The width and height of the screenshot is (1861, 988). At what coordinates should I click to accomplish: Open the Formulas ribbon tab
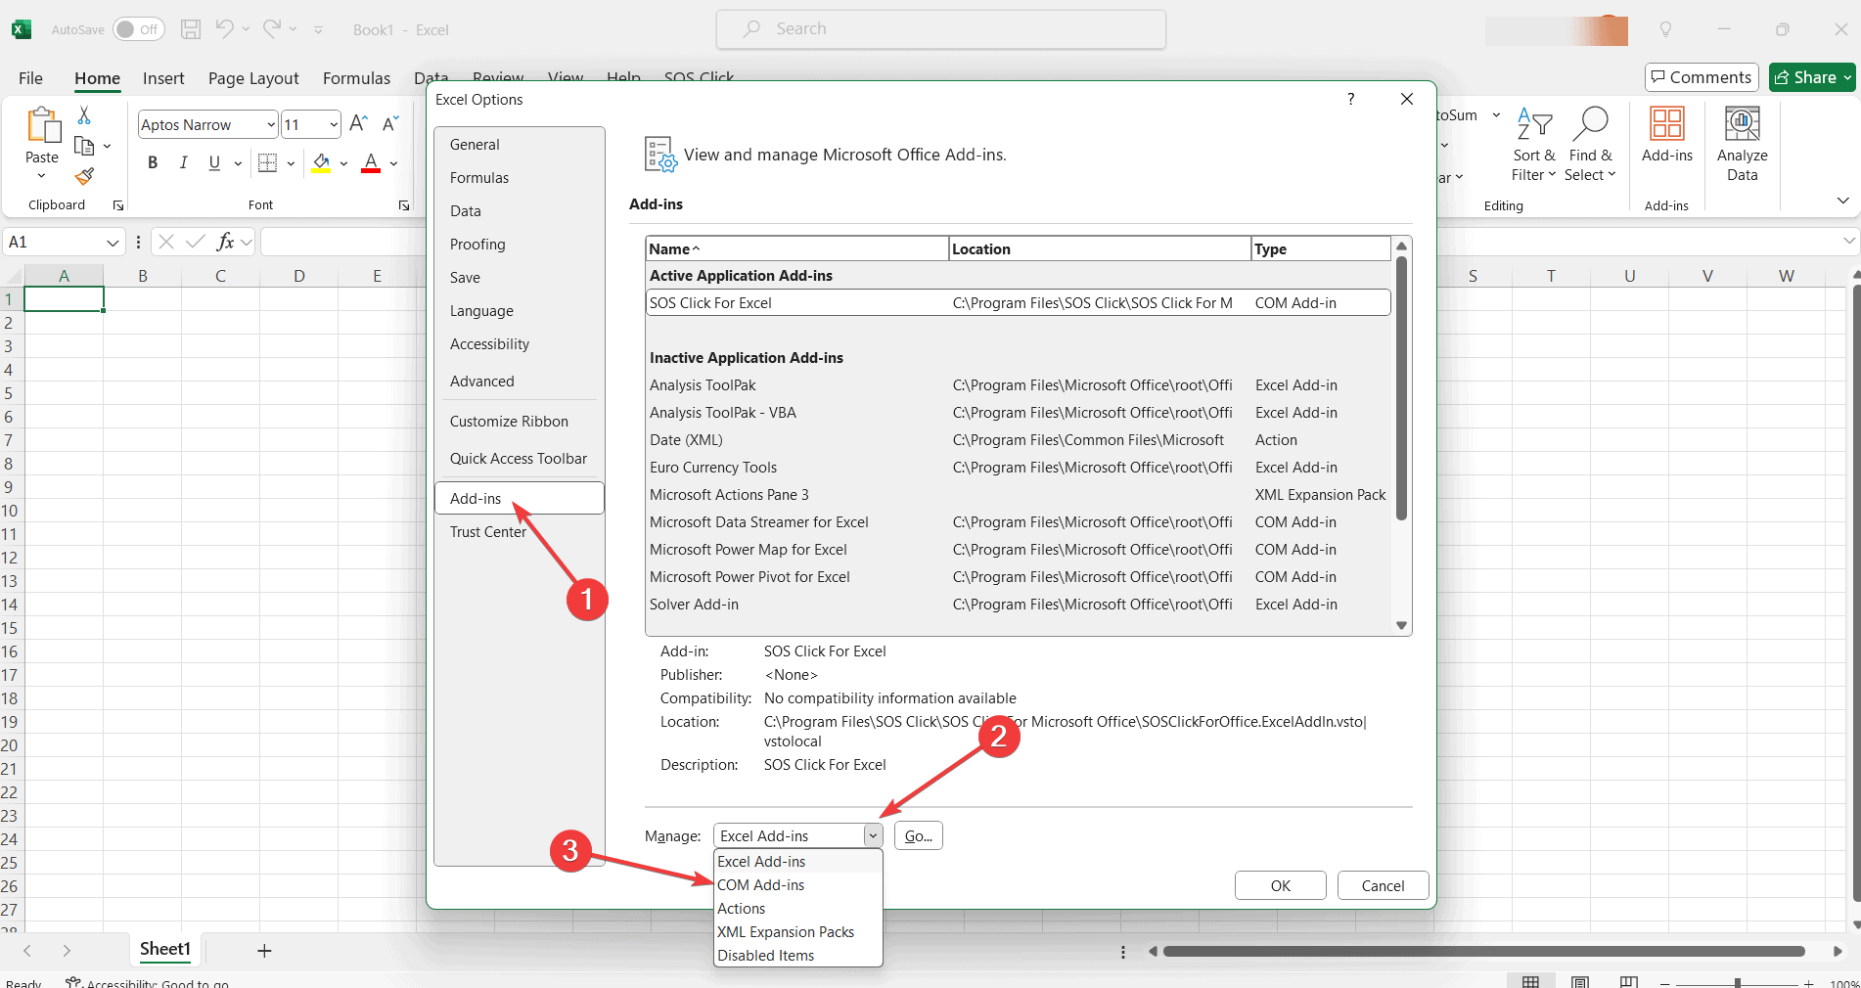(x=356, y=78)
